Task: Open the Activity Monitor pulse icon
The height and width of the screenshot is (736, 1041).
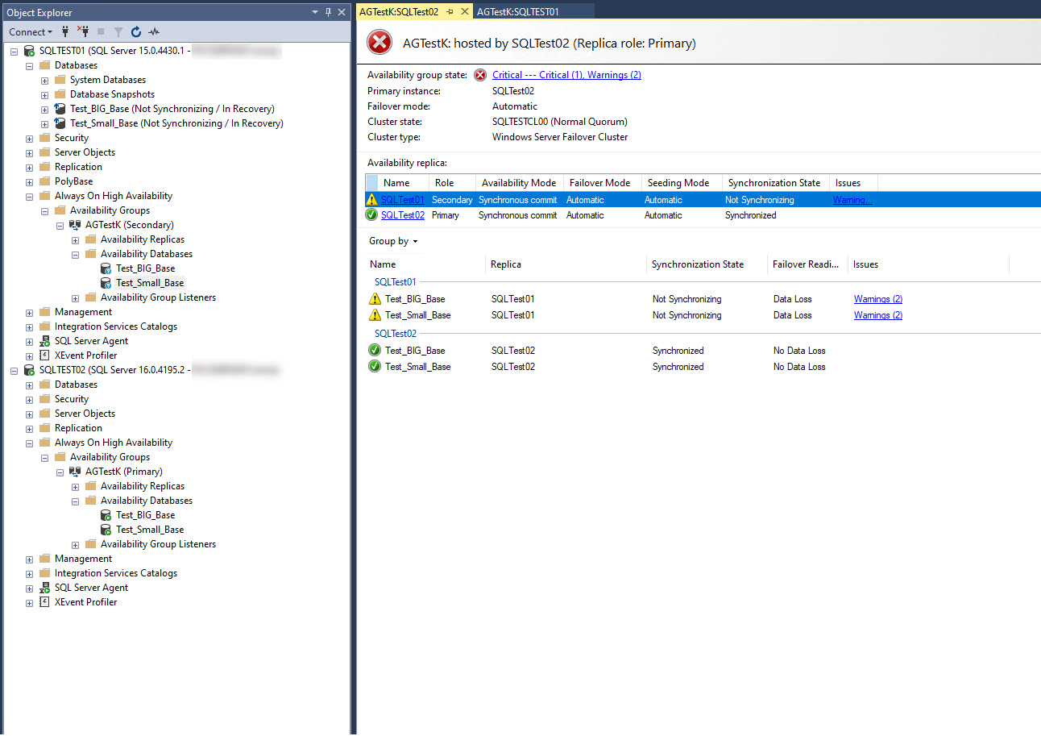Action: point(154,32)
